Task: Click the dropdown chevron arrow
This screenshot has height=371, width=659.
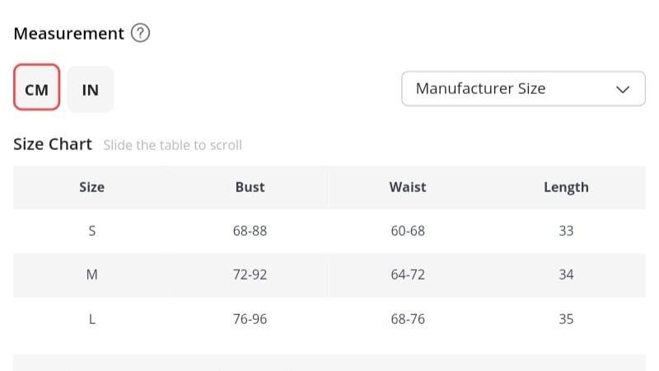Action: click(x=624, y=89)
